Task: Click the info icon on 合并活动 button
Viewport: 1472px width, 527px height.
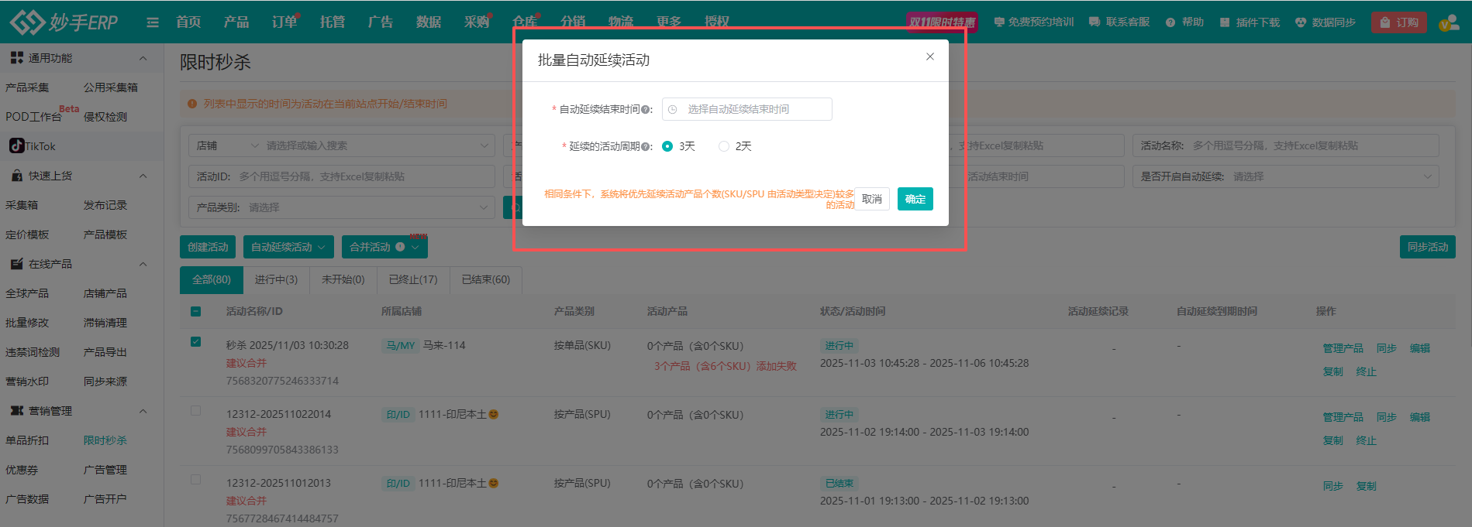Action: click(x=400, y=247)
